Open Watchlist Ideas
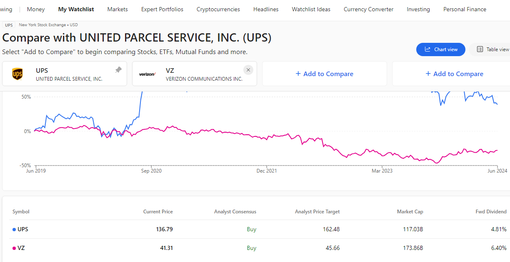Screen dimensions: 510x262 pos(311,9)
